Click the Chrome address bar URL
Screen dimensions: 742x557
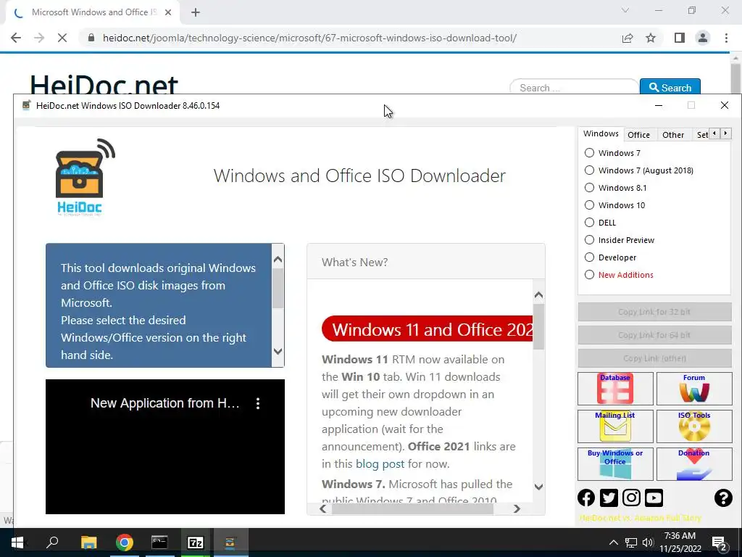coord(309,38)
